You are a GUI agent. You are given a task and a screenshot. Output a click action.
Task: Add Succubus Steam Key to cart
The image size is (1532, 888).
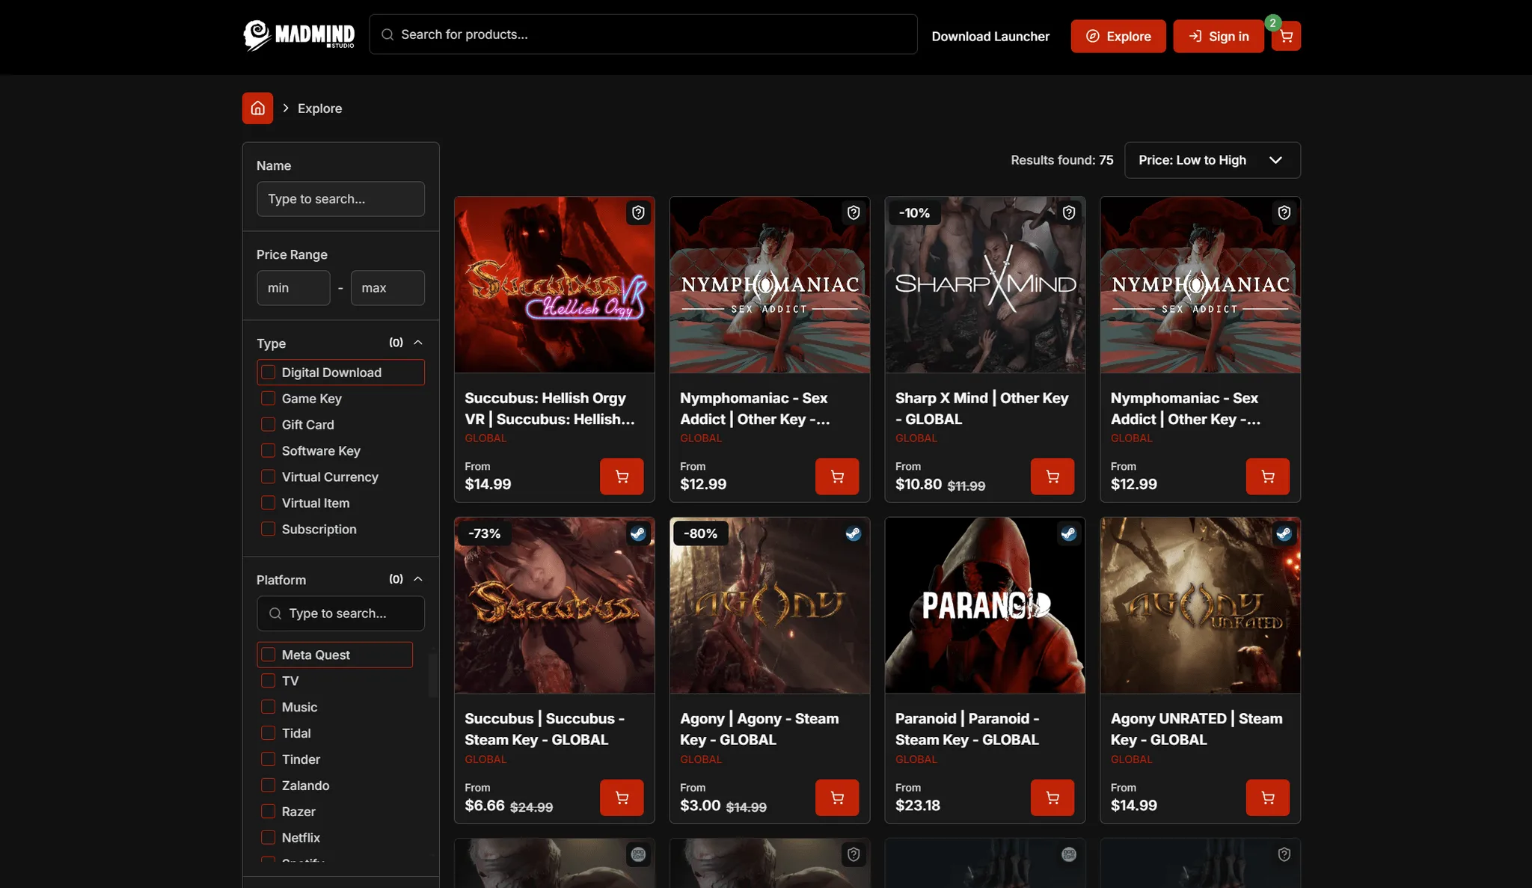[622, 797]
